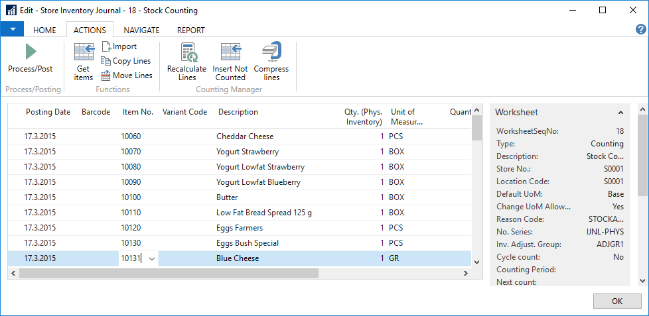Click Insert Not Counted icon
Viewport: 649px width, 316px height.
230,53
